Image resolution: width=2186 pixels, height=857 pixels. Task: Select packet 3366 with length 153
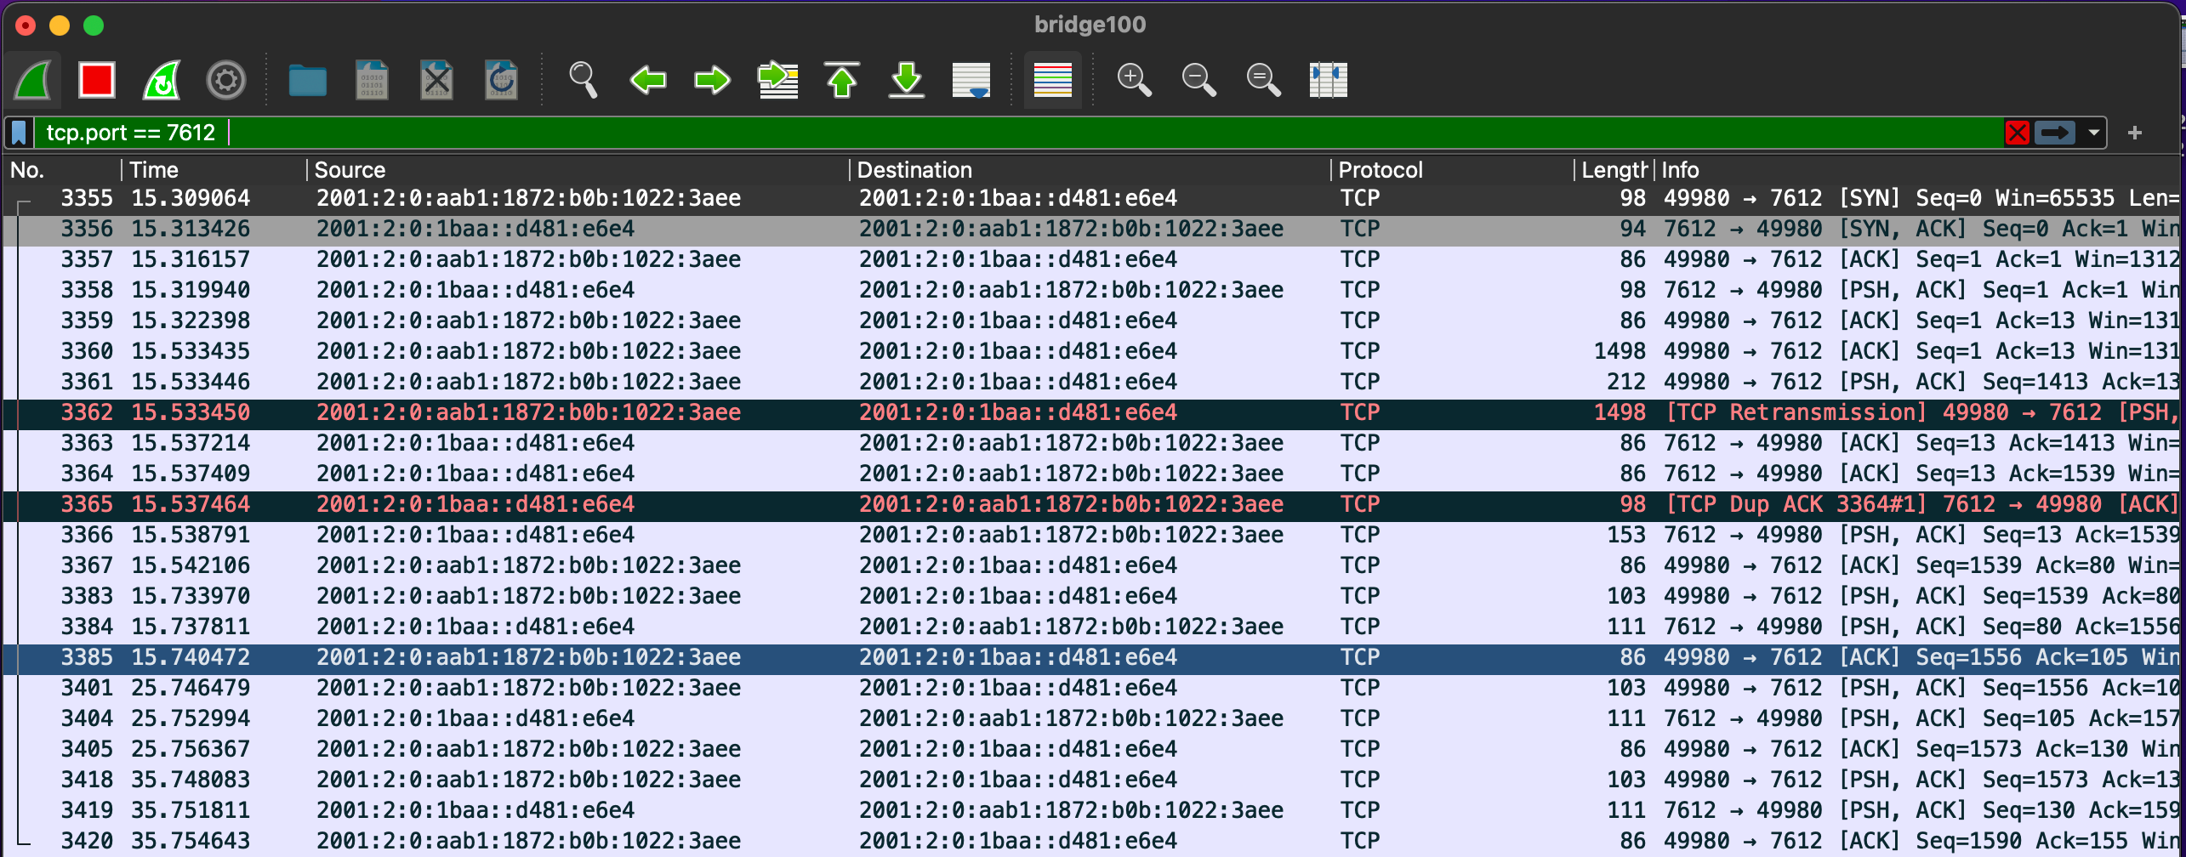coord(1093,535)
